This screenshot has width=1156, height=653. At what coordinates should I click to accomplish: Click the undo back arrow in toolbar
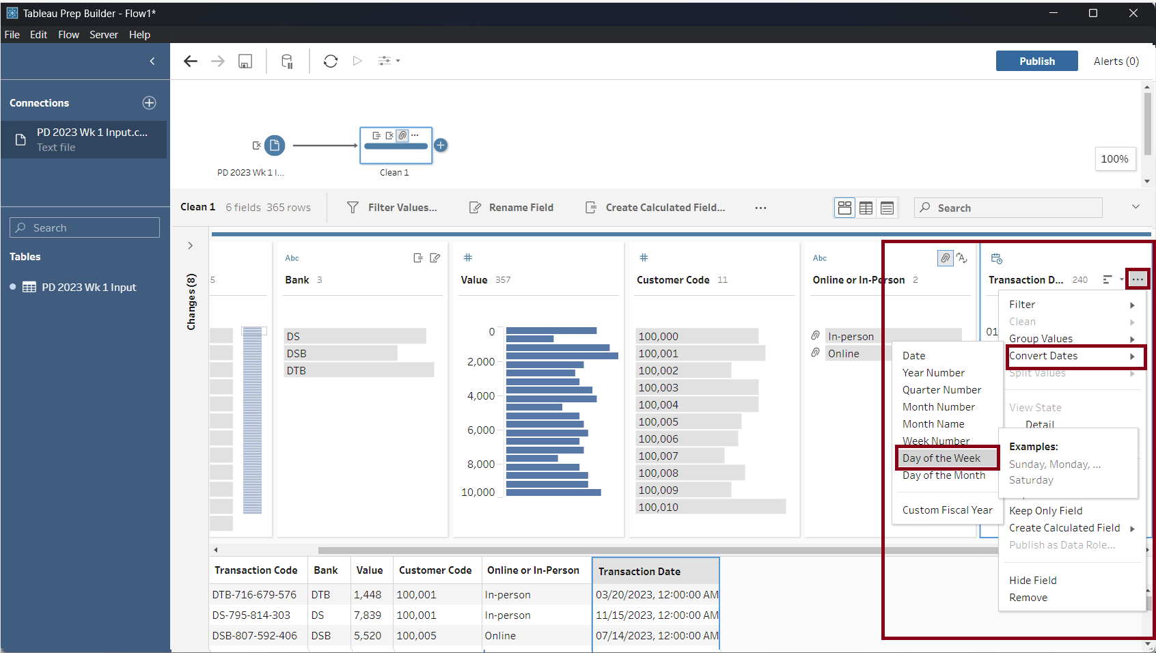[191, 61]
